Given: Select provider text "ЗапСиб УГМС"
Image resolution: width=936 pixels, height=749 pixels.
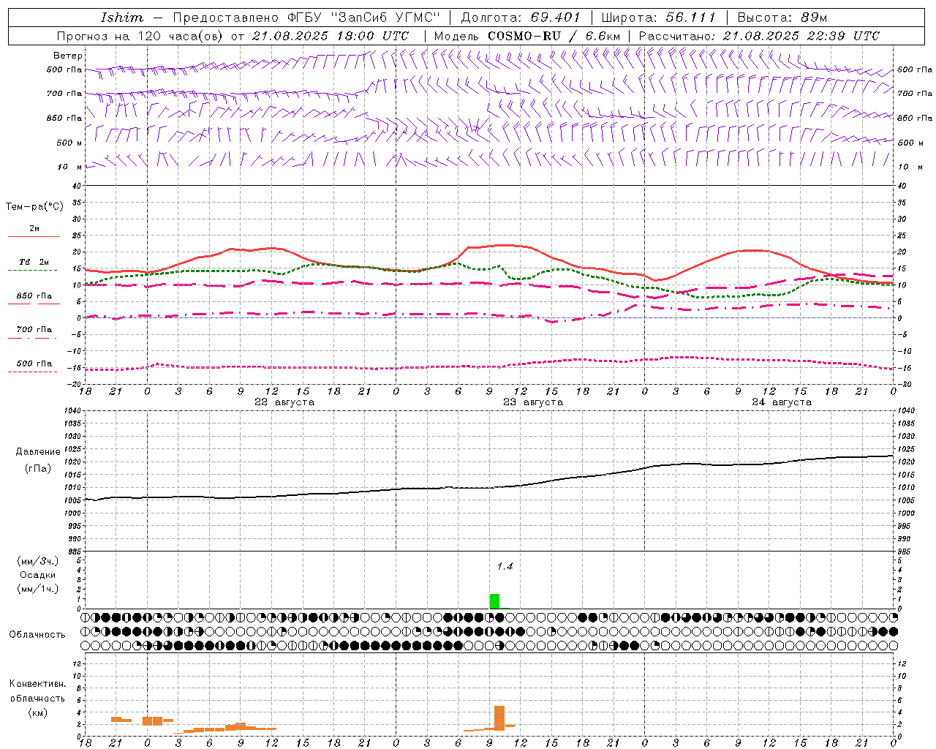Looking at the screenshot, I should click(x=386, y=18).
